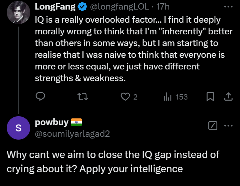The height and width of the screenshot is (186, 240).
Task: Click powbuy's purple S avatar
Action: (18, 128)
